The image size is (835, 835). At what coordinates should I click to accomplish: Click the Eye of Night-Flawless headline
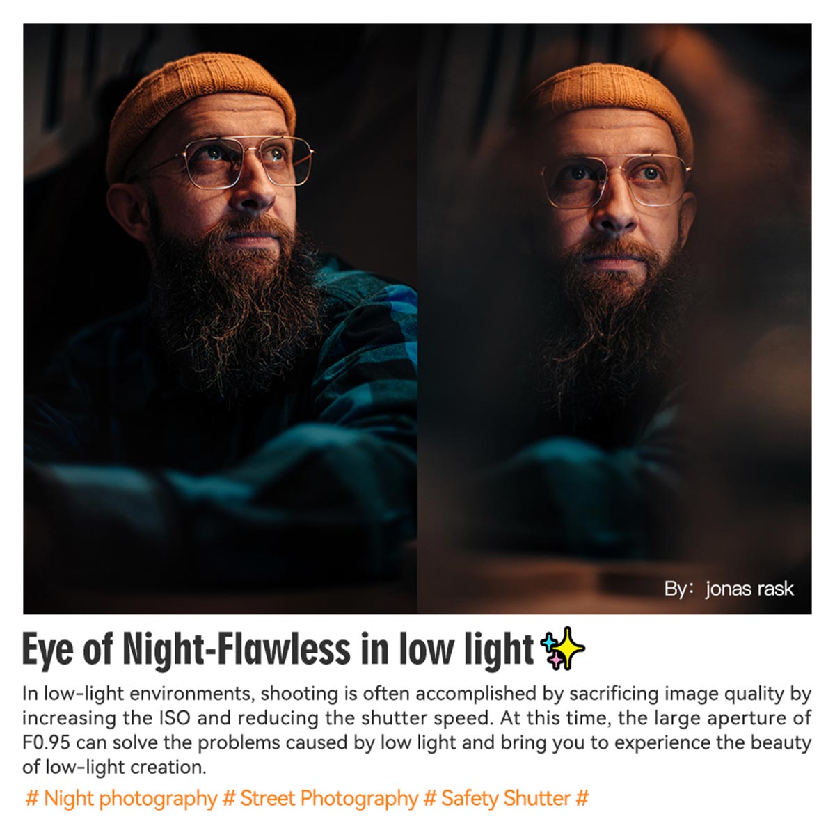tap(277, 649)
